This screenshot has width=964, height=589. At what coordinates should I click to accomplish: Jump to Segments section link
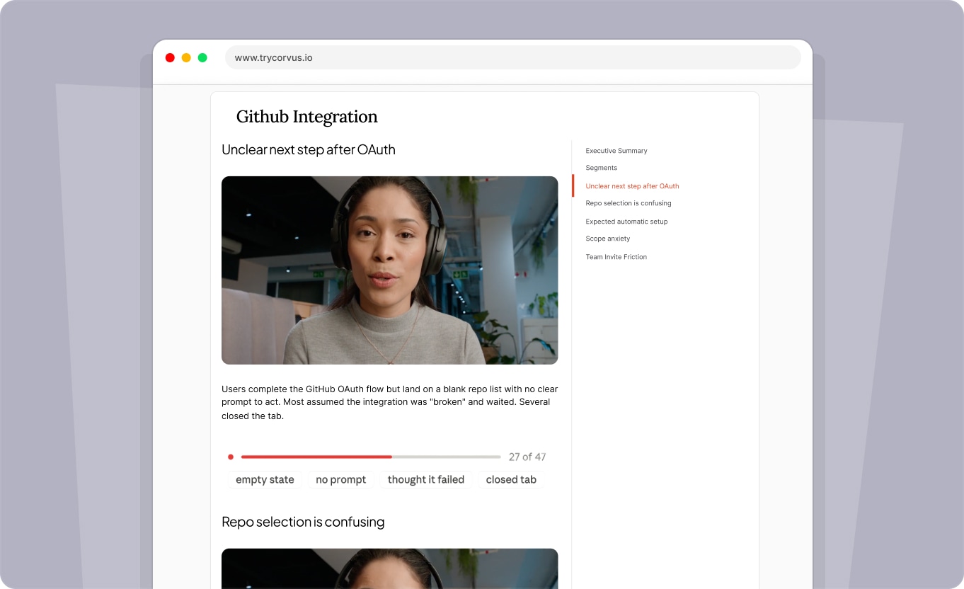(601, 168)
